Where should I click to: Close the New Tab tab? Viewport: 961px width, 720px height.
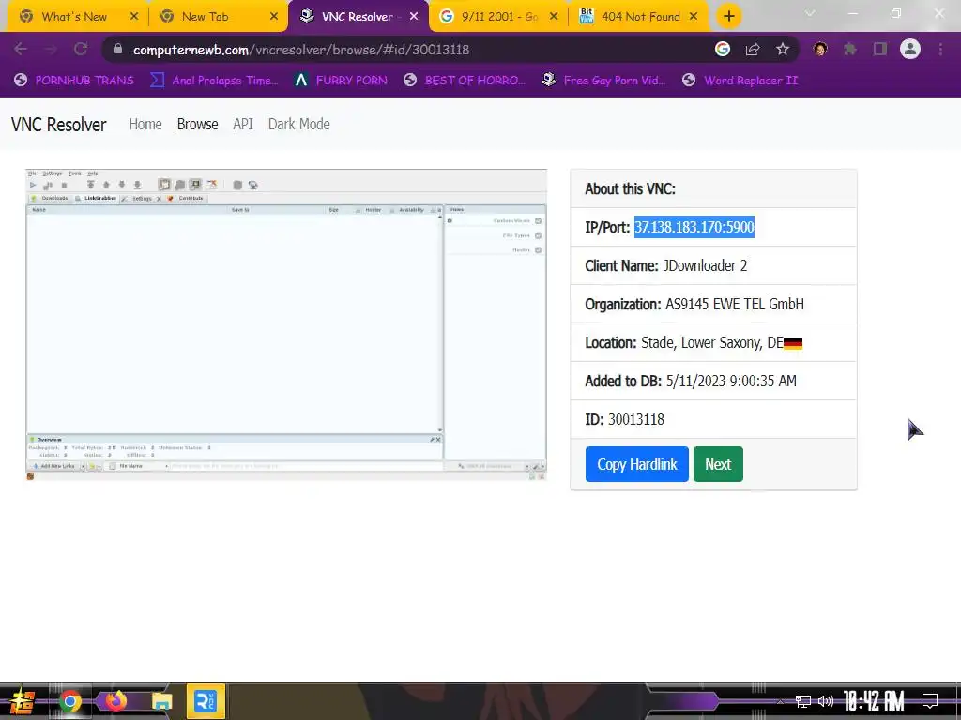pyautogui.click(x=274, y=17)
